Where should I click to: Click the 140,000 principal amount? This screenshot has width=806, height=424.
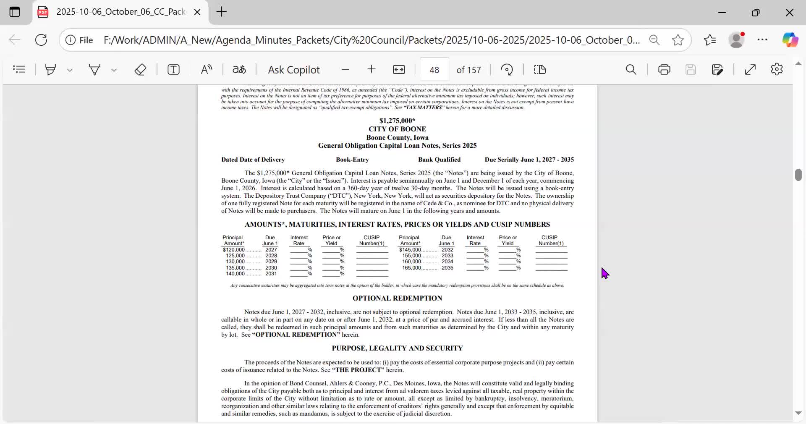235,274
